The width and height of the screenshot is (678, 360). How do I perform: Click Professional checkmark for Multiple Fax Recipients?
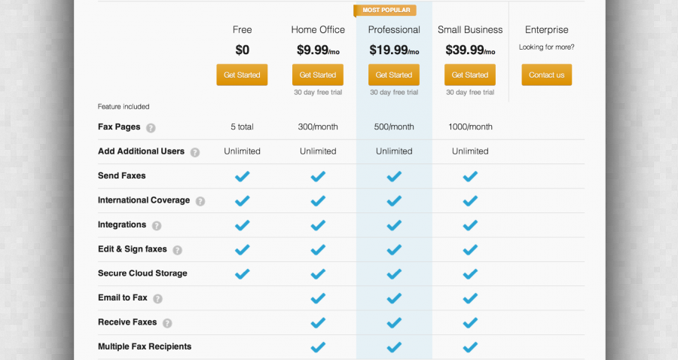click(394, 347)
